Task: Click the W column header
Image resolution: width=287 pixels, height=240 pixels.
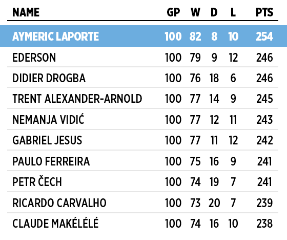Action: coord(195,12)
